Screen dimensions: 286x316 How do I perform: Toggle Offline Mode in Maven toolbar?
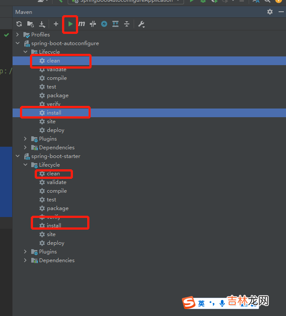pos(104,24)
